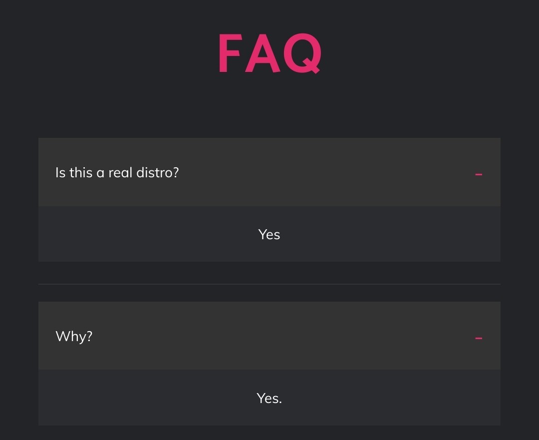Click the answer panel containing 'Yes'
Viewport: 539px width, 440px height.
point(150,234)
